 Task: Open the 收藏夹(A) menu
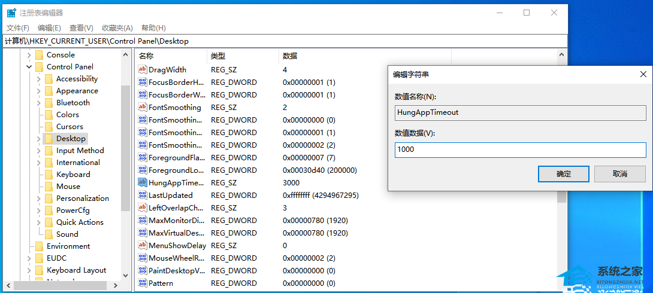(x=117, y=28)
